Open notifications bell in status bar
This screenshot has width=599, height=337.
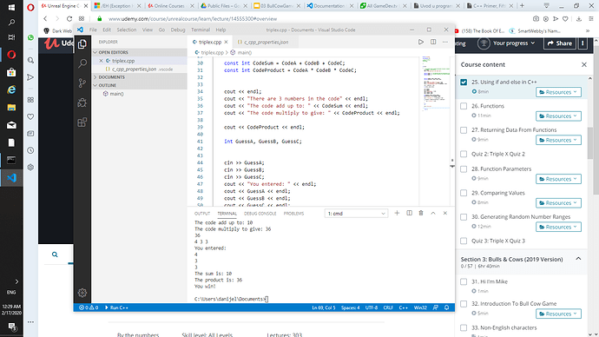[446, 307]
